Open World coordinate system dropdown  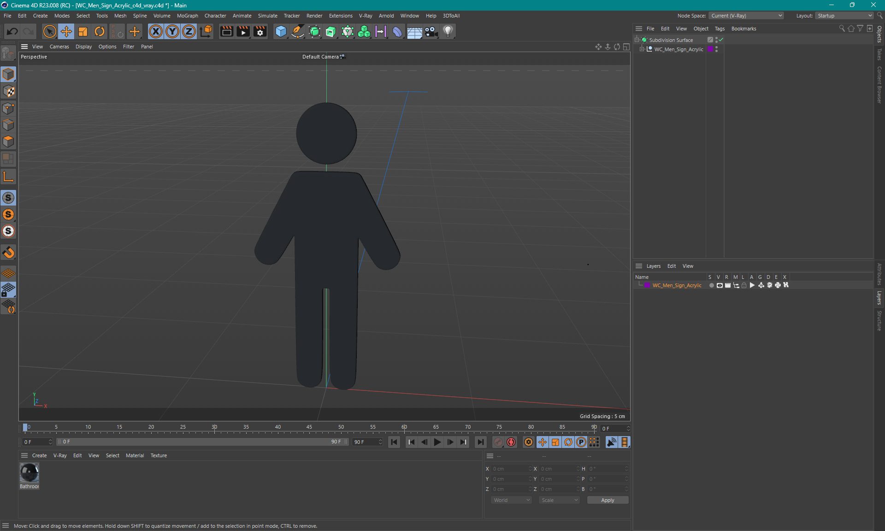pos(511,500)
